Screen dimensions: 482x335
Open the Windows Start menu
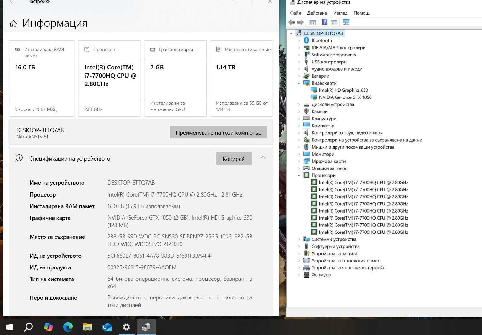point(9,327)
